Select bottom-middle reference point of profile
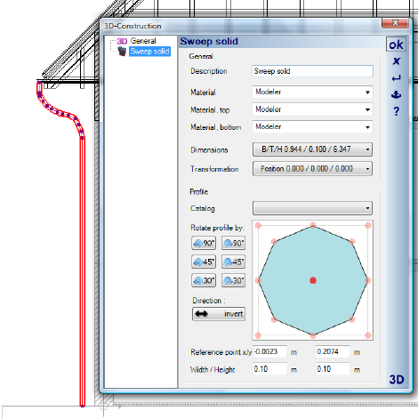418x419 pixels. (x=313, y=335)
